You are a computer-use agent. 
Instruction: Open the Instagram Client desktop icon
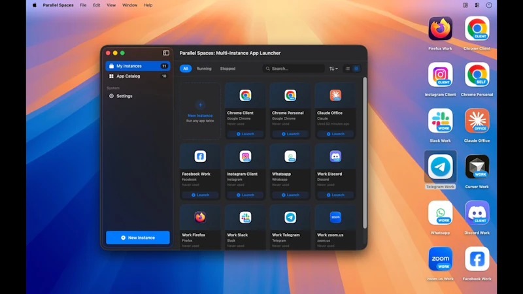click(440, 75)
